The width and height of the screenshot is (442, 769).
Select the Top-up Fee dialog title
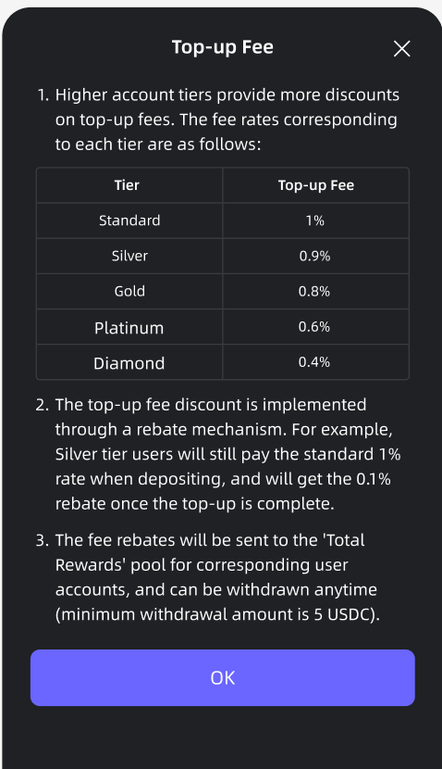(223, 47)
